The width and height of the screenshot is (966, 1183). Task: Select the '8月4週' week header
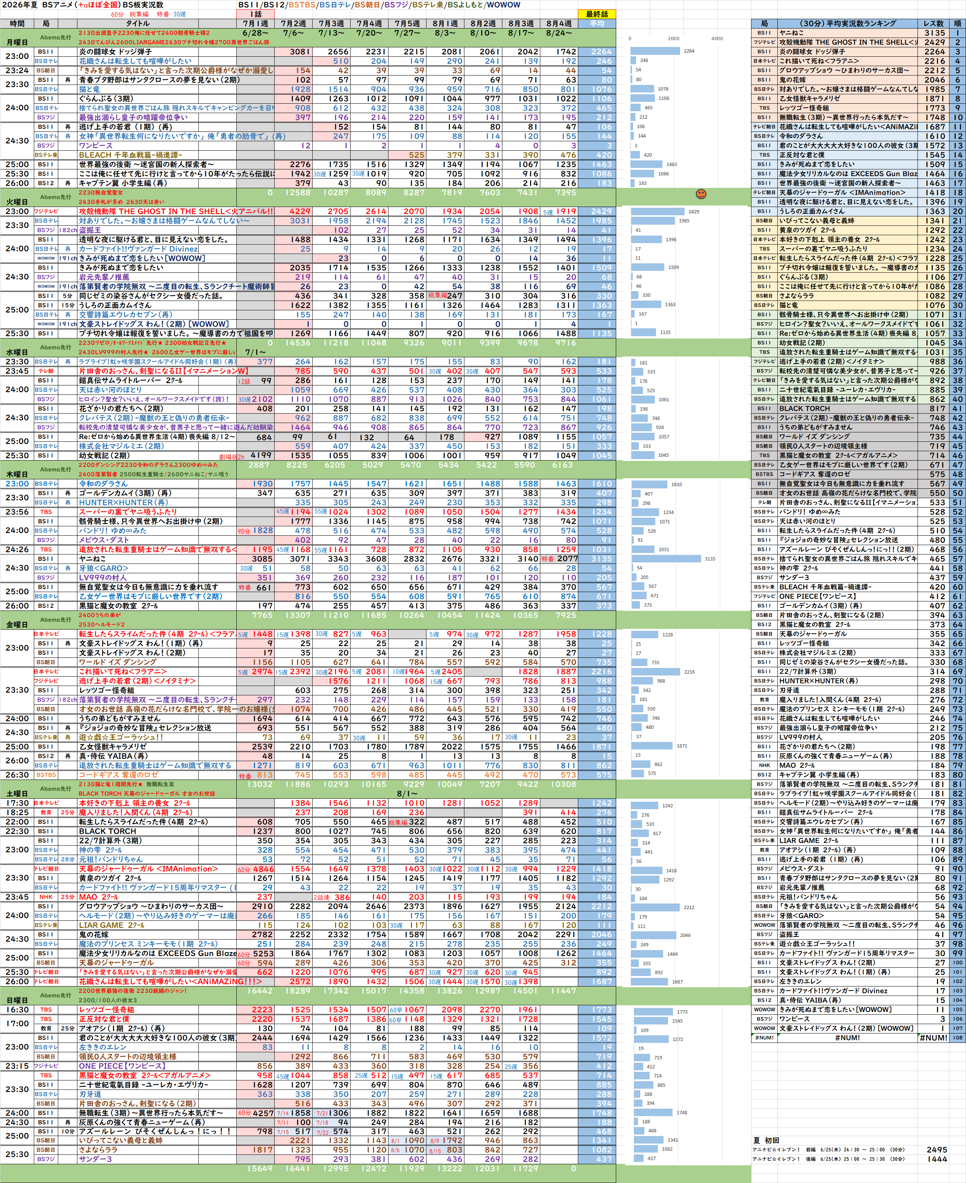pyautogui.click(x=559, y=23)
